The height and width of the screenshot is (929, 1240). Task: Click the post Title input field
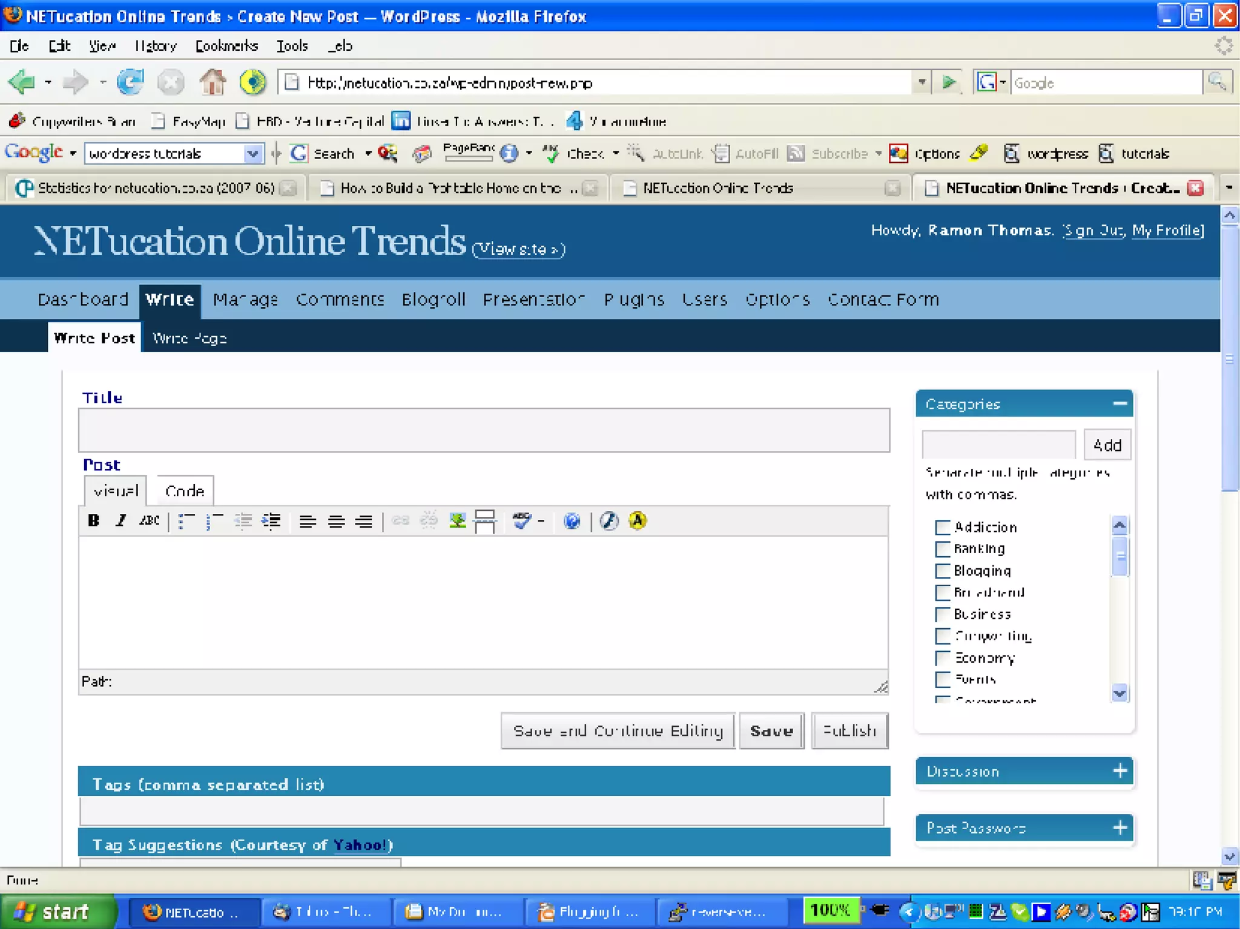[483, 430]
